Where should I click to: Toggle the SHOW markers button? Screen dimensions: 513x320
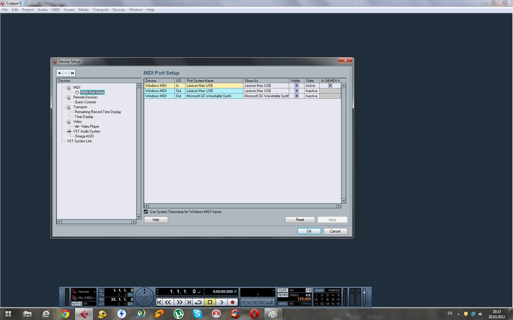pos(319,290)
